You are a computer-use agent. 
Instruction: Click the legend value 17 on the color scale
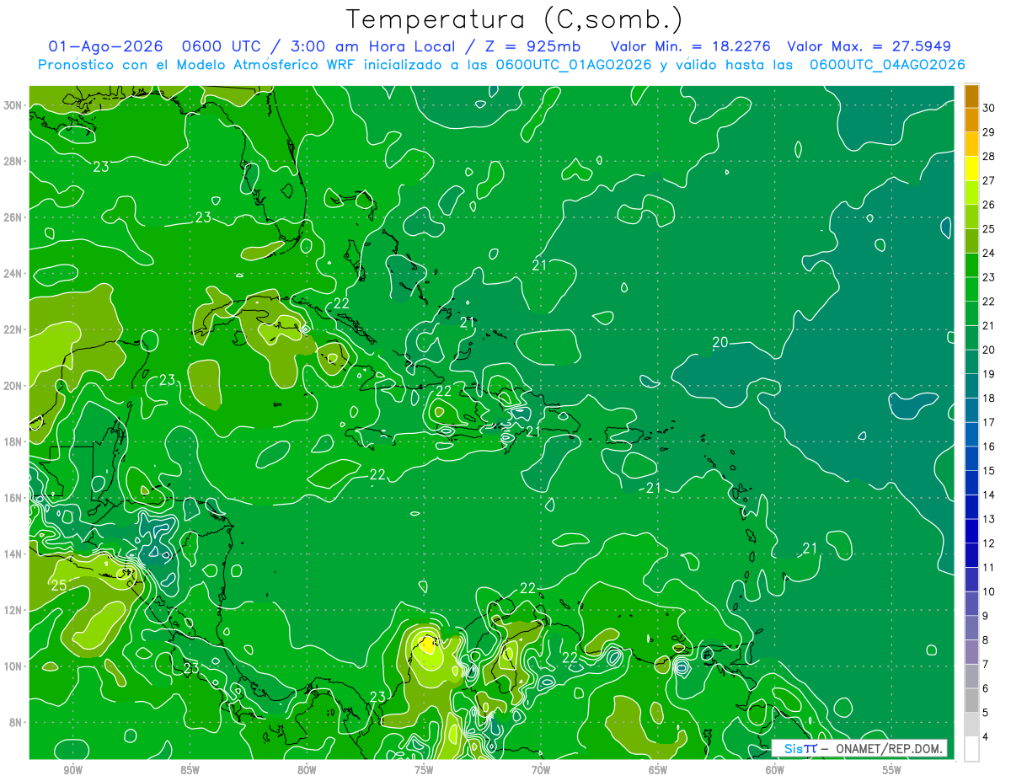click(x=988, y=422)
